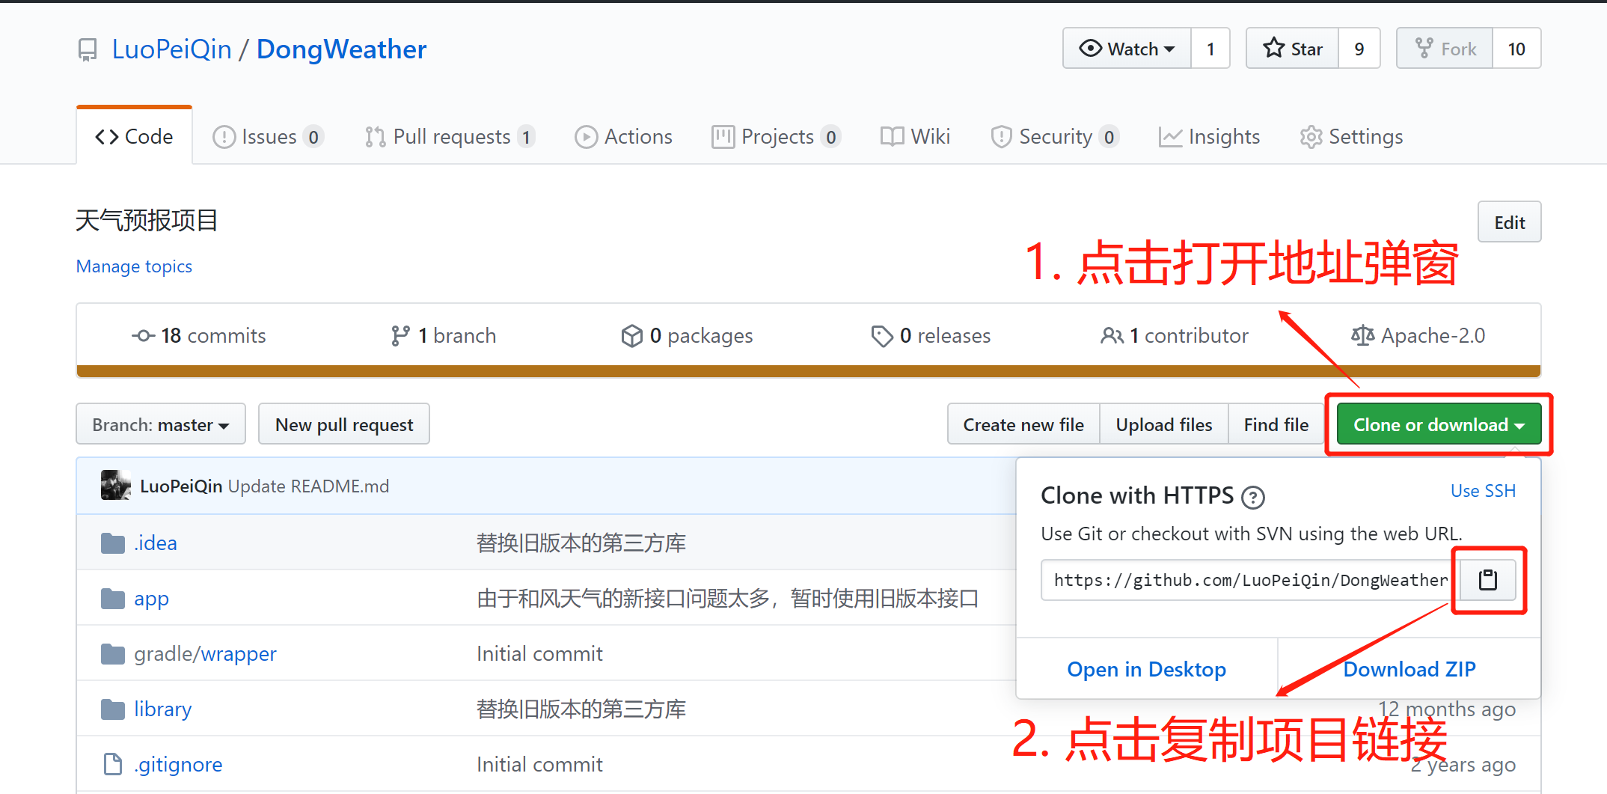Screen dimensions: 1607x794
Task: Click the releases tag icon
Action: click(882, 336)
